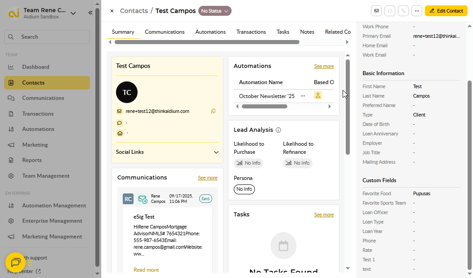Screen dimensions: 473x278
Task: Click the email icon in top header
Action: [x=376, y=11]
